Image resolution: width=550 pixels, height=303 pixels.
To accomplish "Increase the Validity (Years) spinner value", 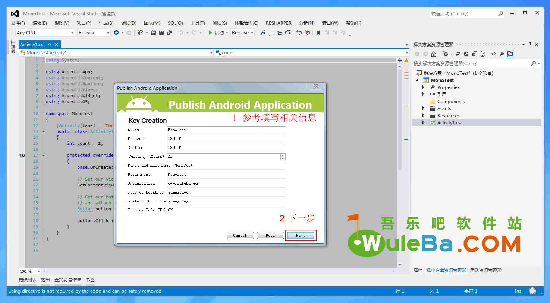I will tap(283, 155).
